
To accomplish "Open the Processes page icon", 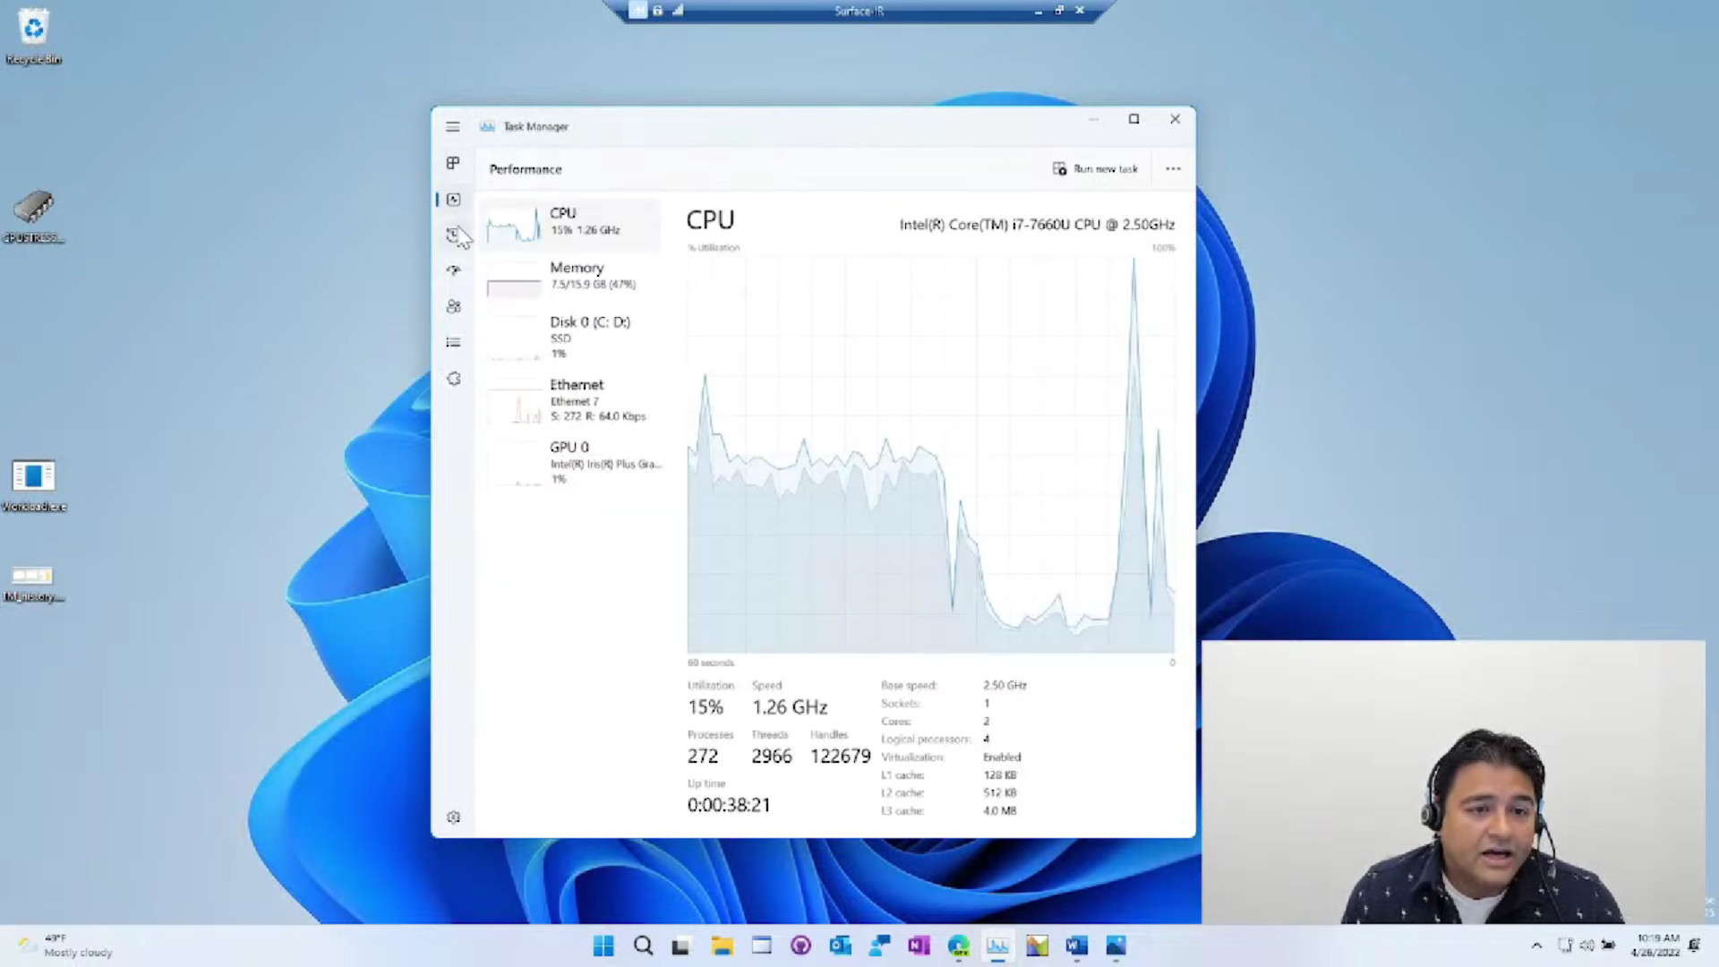I will point(453,163).
